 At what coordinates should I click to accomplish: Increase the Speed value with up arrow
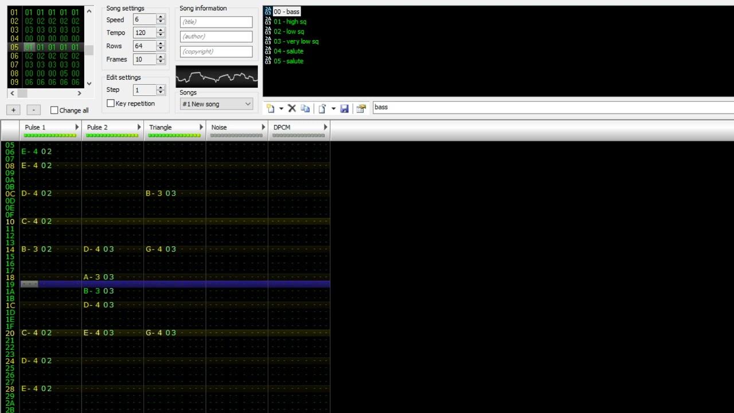tap(161, 17)
